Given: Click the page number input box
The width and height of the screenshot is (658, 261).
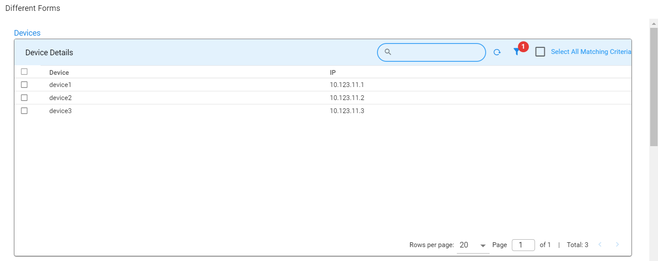Looking at the screenshot, I should coord(523,245).
